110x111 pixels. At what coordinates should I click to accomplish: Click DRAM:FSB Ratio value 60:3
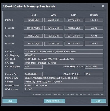pos(94,74)
